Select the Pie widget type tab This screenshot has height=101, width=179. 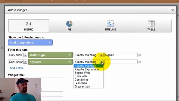click(x=69, y=26)
